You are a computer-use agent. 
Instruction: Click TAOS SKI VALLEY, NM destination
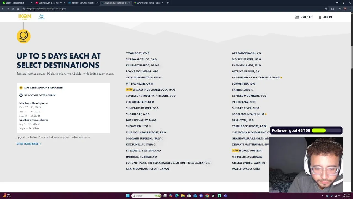coord(140,120)
